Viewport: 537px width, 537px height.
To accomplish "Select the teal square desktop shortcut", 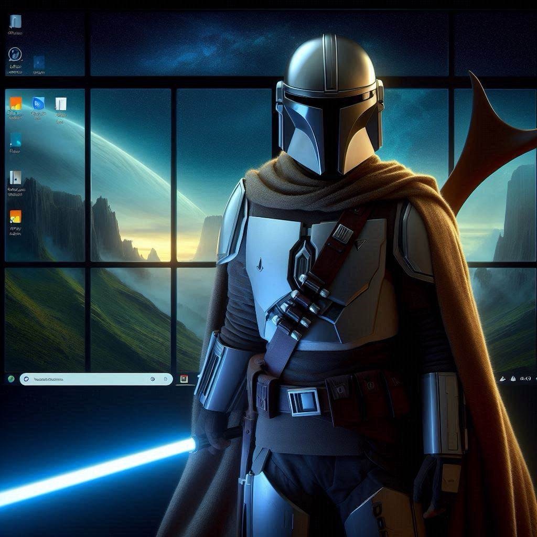I will coord(15,139).
